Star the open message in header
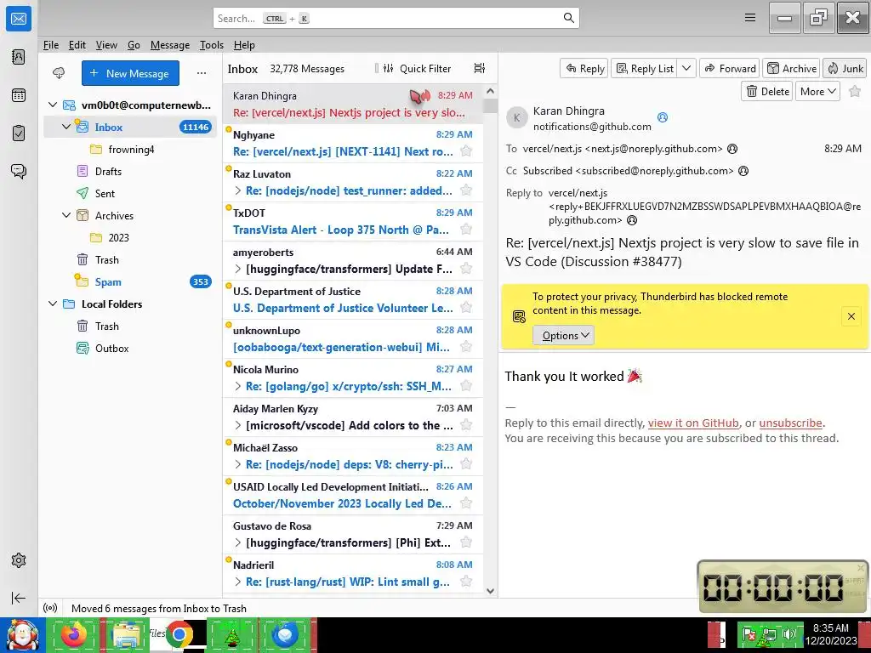The height and width of the screenshot is (653, 871). (855, 91)
